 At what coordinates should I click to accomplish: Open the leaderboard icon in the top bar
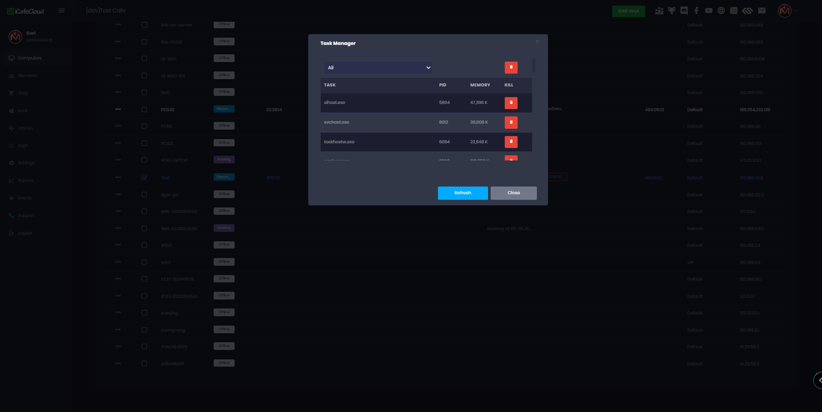click(x=659, y=11)
